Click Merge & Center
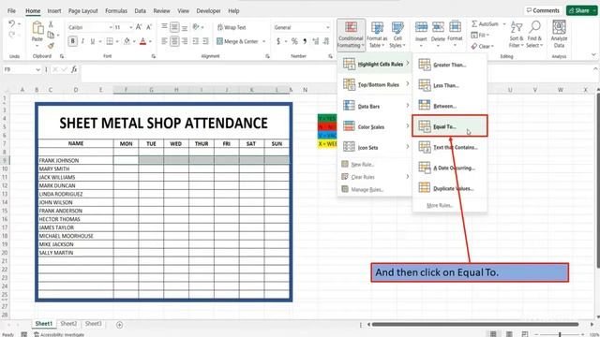The height and width of the screenshot is (337, 600). 237,41
